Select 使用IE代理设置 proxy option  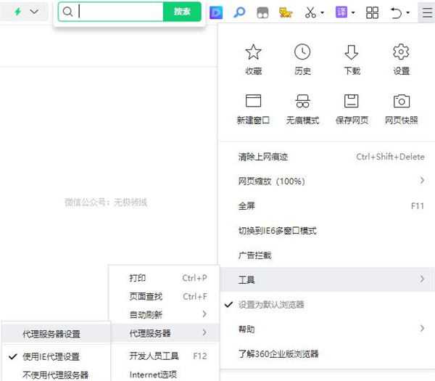[x=51, y=356]
